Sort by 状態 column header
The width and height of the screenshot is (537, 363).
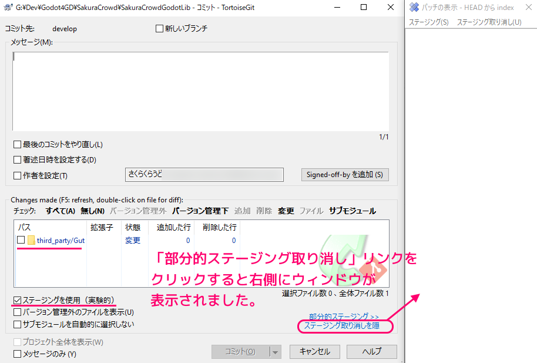point(133,227)
